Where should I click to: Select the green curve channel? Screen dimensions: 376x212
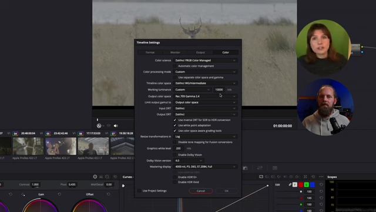tap(307, 184)
